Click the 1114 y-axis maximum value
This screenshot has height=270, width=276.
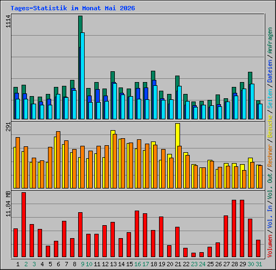point(8,21)
